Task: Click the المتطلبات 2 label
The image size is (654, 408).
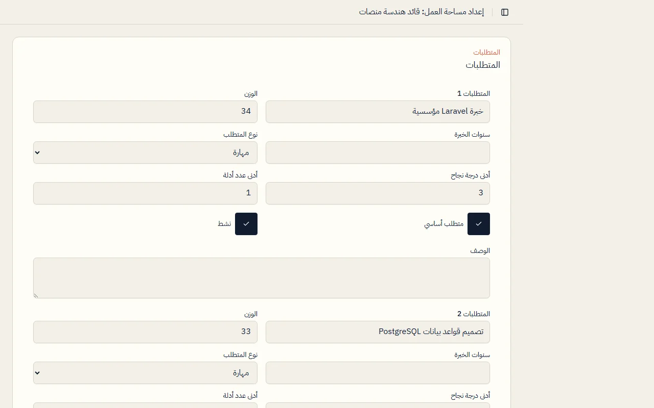Action: [x=474, y=314]
